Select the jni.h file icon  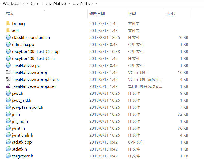point(8,114)
